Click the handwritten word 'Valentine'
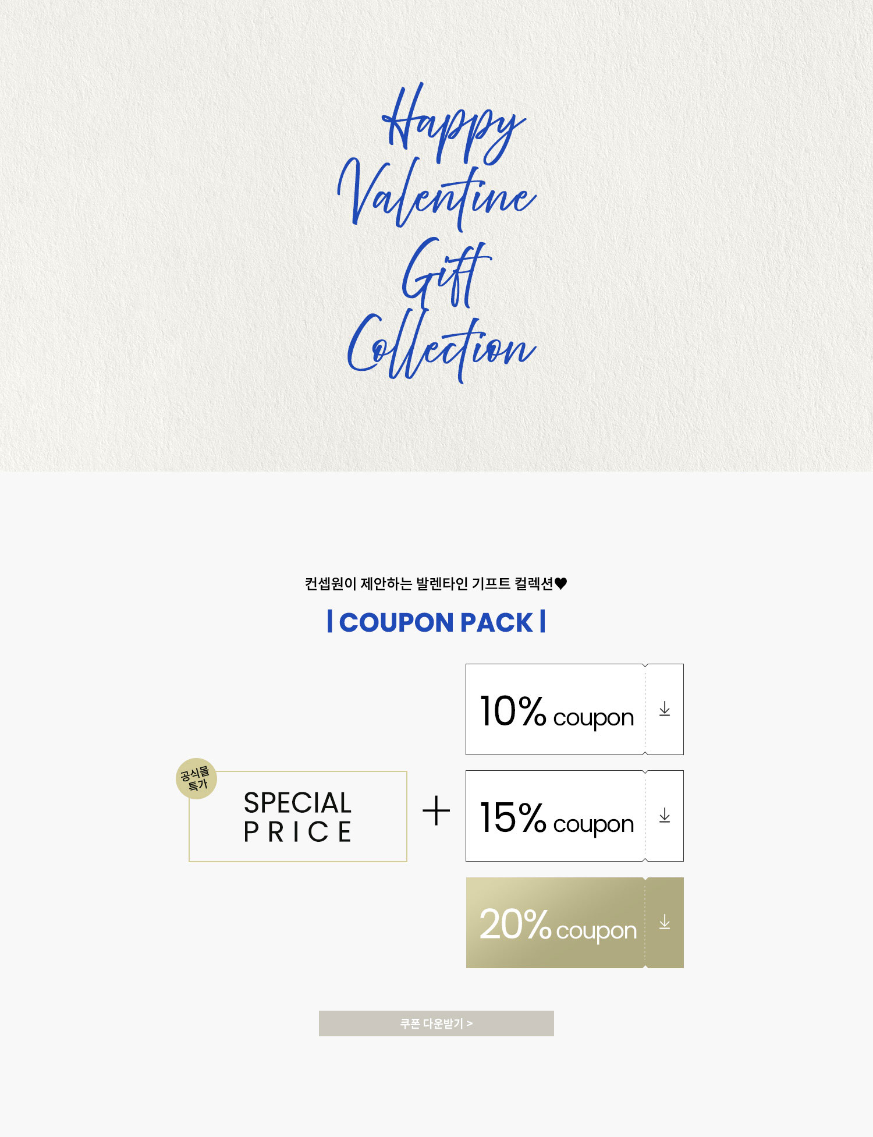873x1137 pixels. (x=436, y=195)
